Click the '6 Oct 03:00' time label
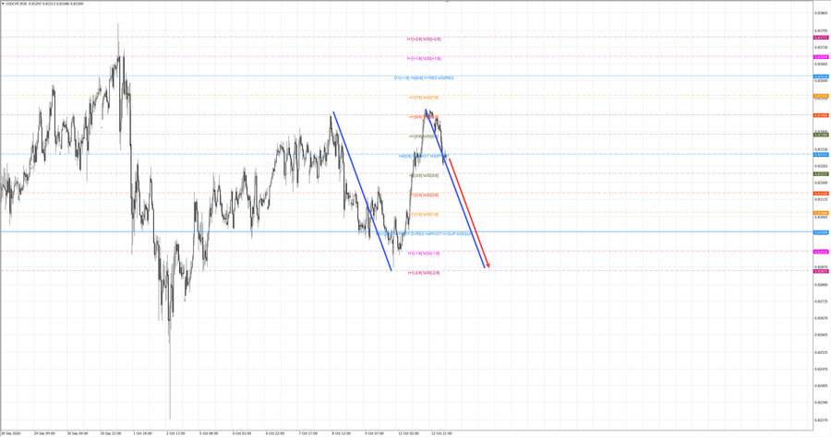 tap(242, 433)
